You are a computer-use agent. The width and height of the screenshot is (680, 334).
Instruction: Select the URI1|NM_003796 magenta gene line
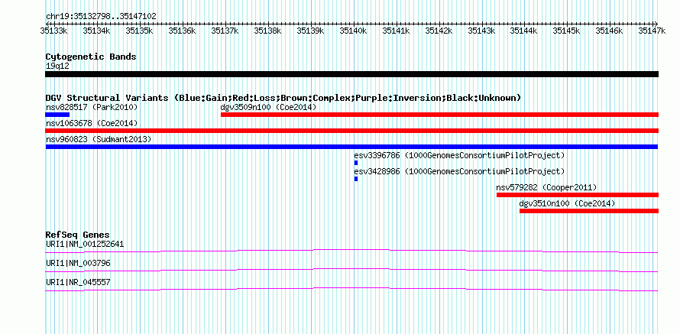coord(351,271)
